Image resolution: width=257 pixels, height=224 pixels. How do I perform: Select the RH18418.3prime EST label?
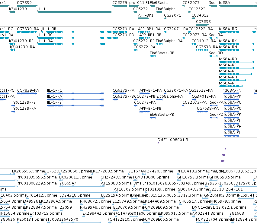point(192,171)
